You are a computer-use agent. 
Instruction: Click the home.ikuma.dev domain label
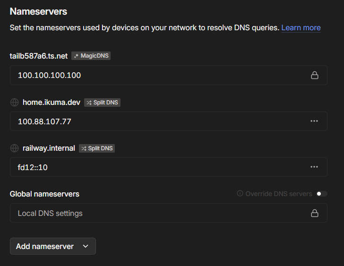(52, 103)
